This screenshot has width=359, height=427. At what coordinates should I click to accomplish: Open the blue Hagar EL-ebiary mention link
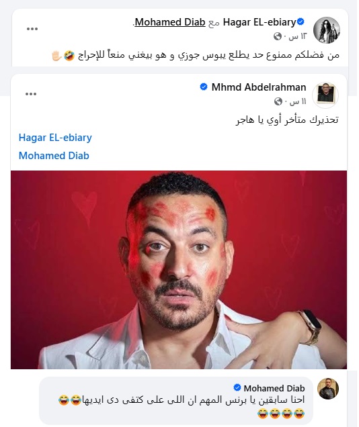55,138
